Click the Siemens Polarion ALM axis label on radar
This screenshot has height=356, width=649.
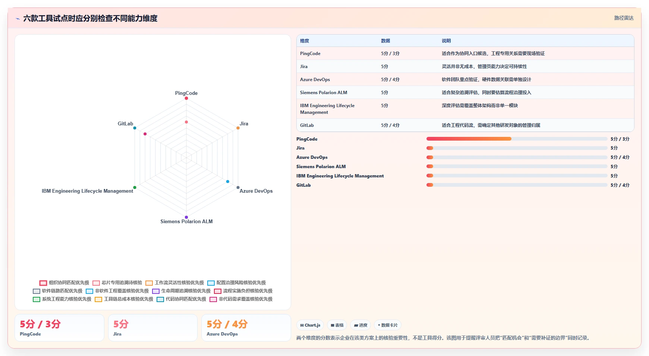pos(186,221)
